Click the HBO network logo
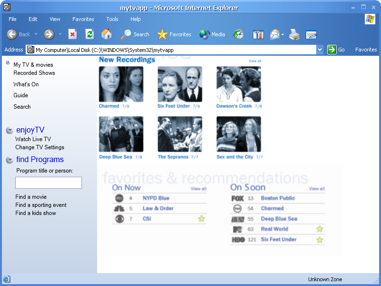Screen dimensions: 381x286 point(238,240)
